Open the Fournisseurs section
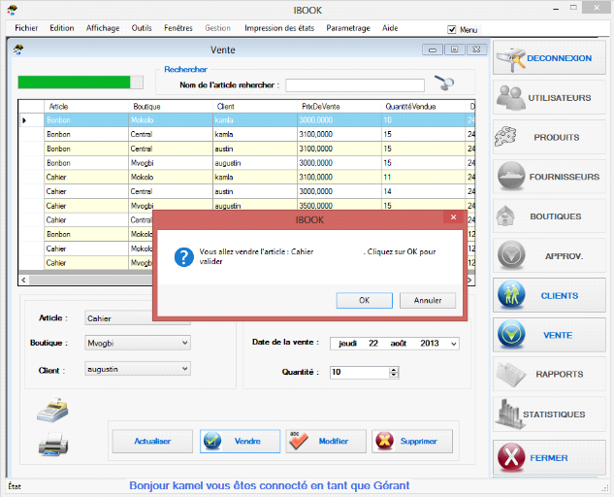Viewport: 614px width, 497px height. [550, 178]
